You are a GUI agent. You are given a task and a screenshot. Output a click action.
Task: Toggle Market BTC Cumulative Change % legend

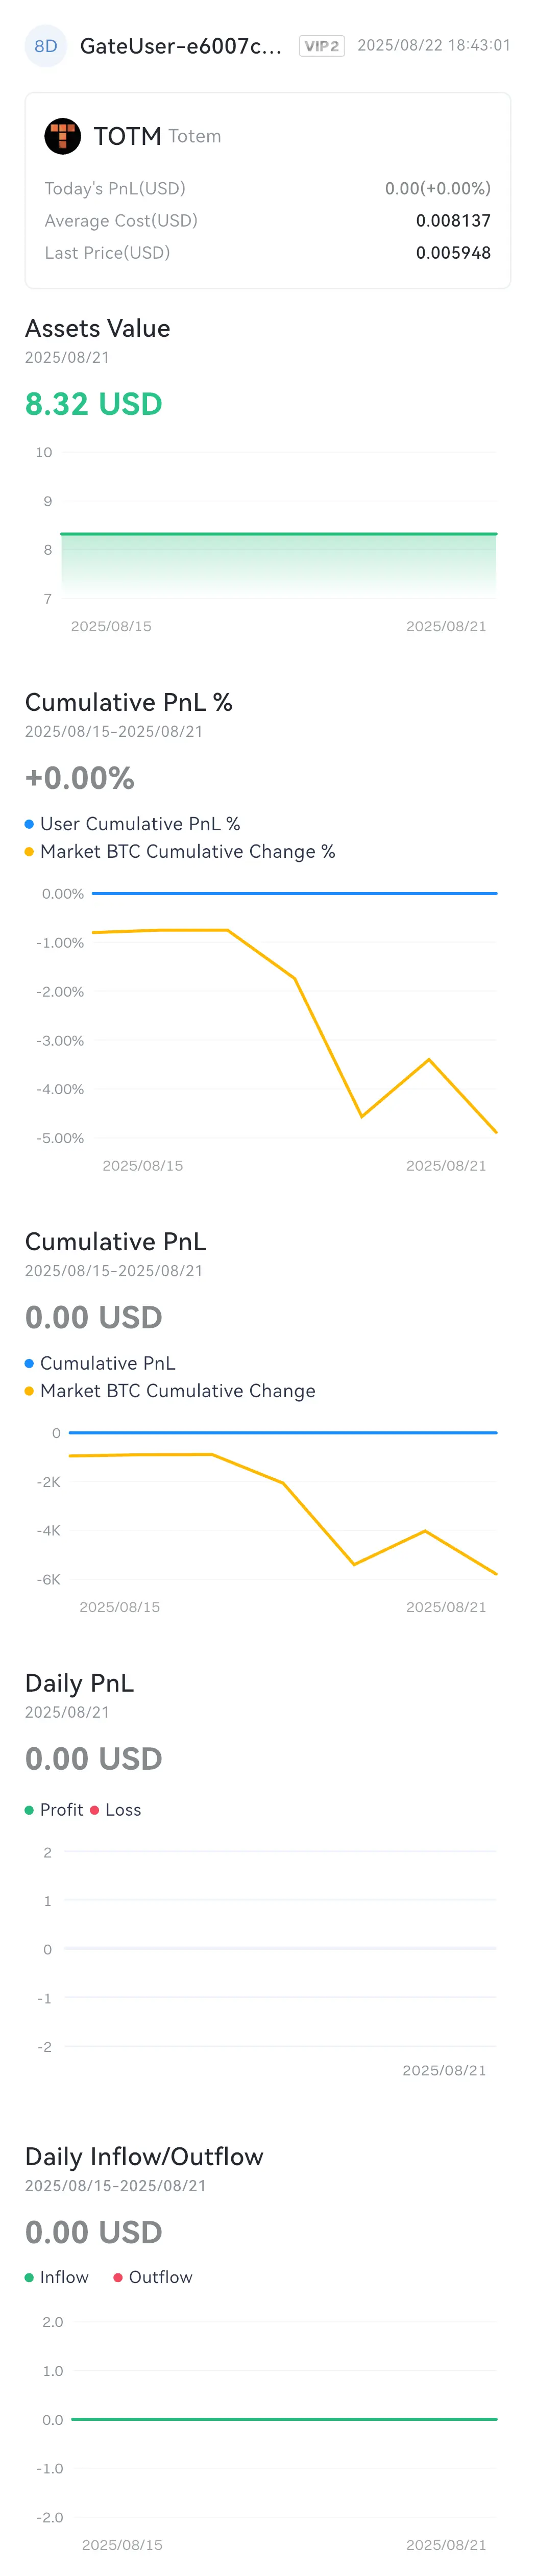click(x=180, y=852)
